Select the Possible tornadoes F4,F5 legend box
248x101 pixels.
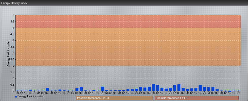[x=197, y=98]
